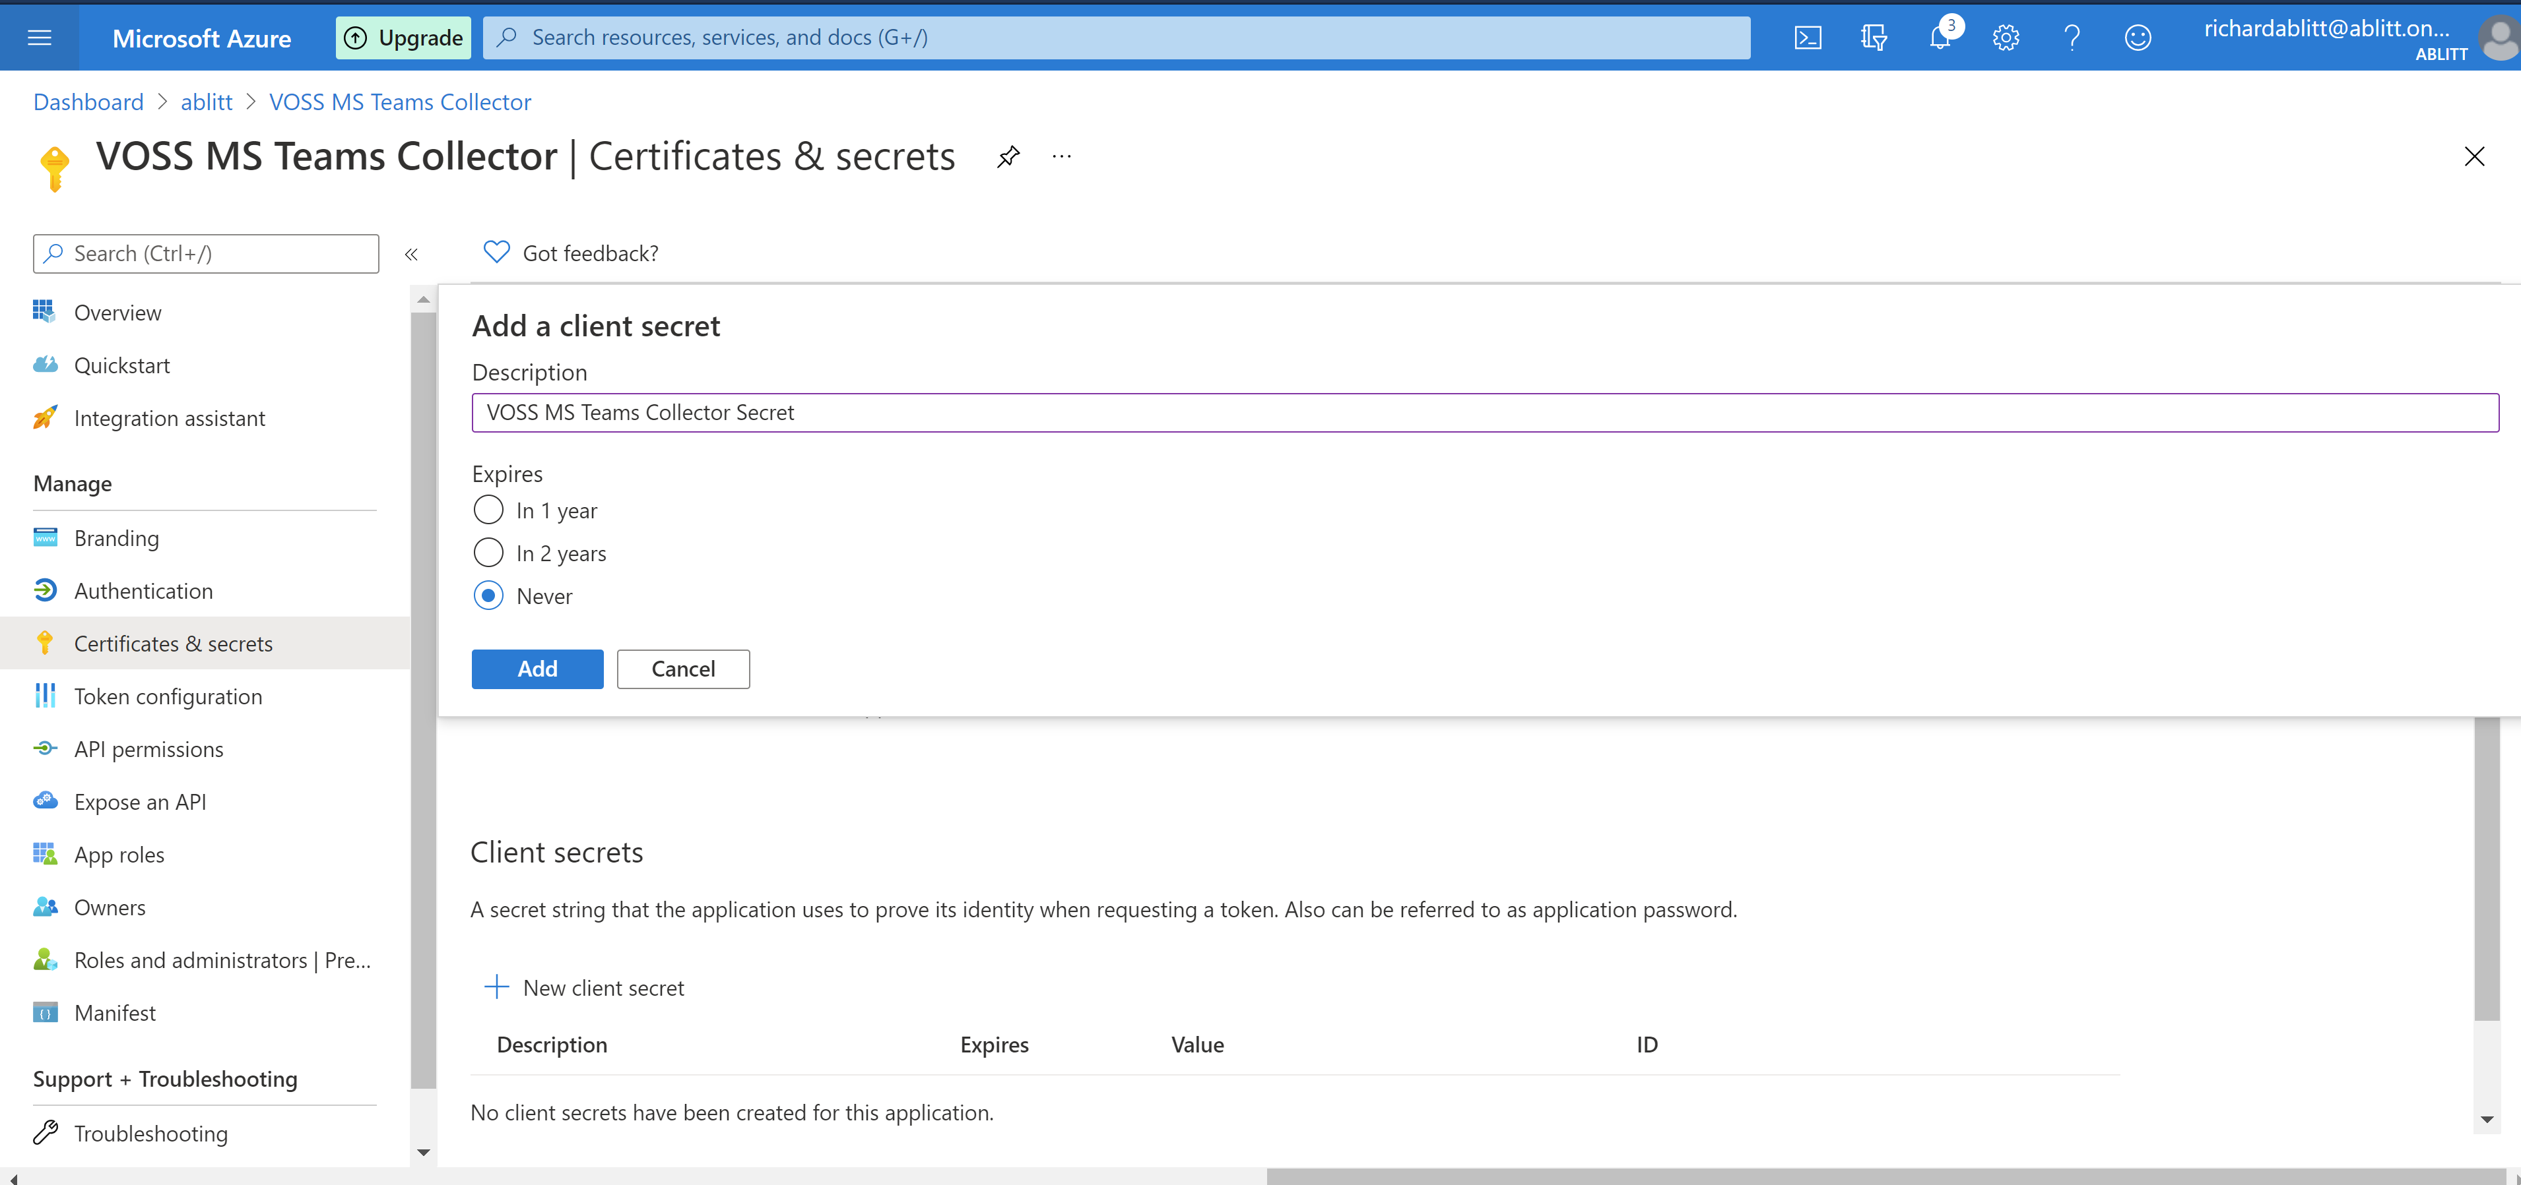Open VOSS MS Teams Collector breadcrumb

click(x=401, y=102)
